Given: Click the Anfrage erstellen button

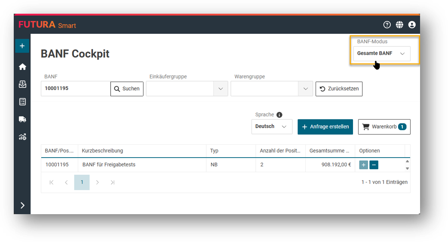Looking at the screenshot, I should pos(325,127).
